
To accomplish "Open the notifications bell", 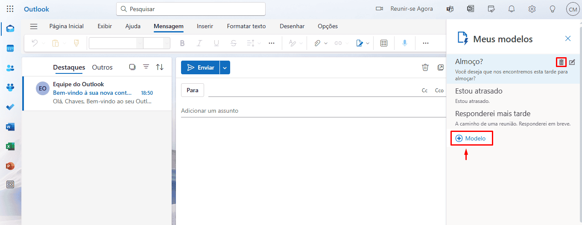I will point(512,9).
